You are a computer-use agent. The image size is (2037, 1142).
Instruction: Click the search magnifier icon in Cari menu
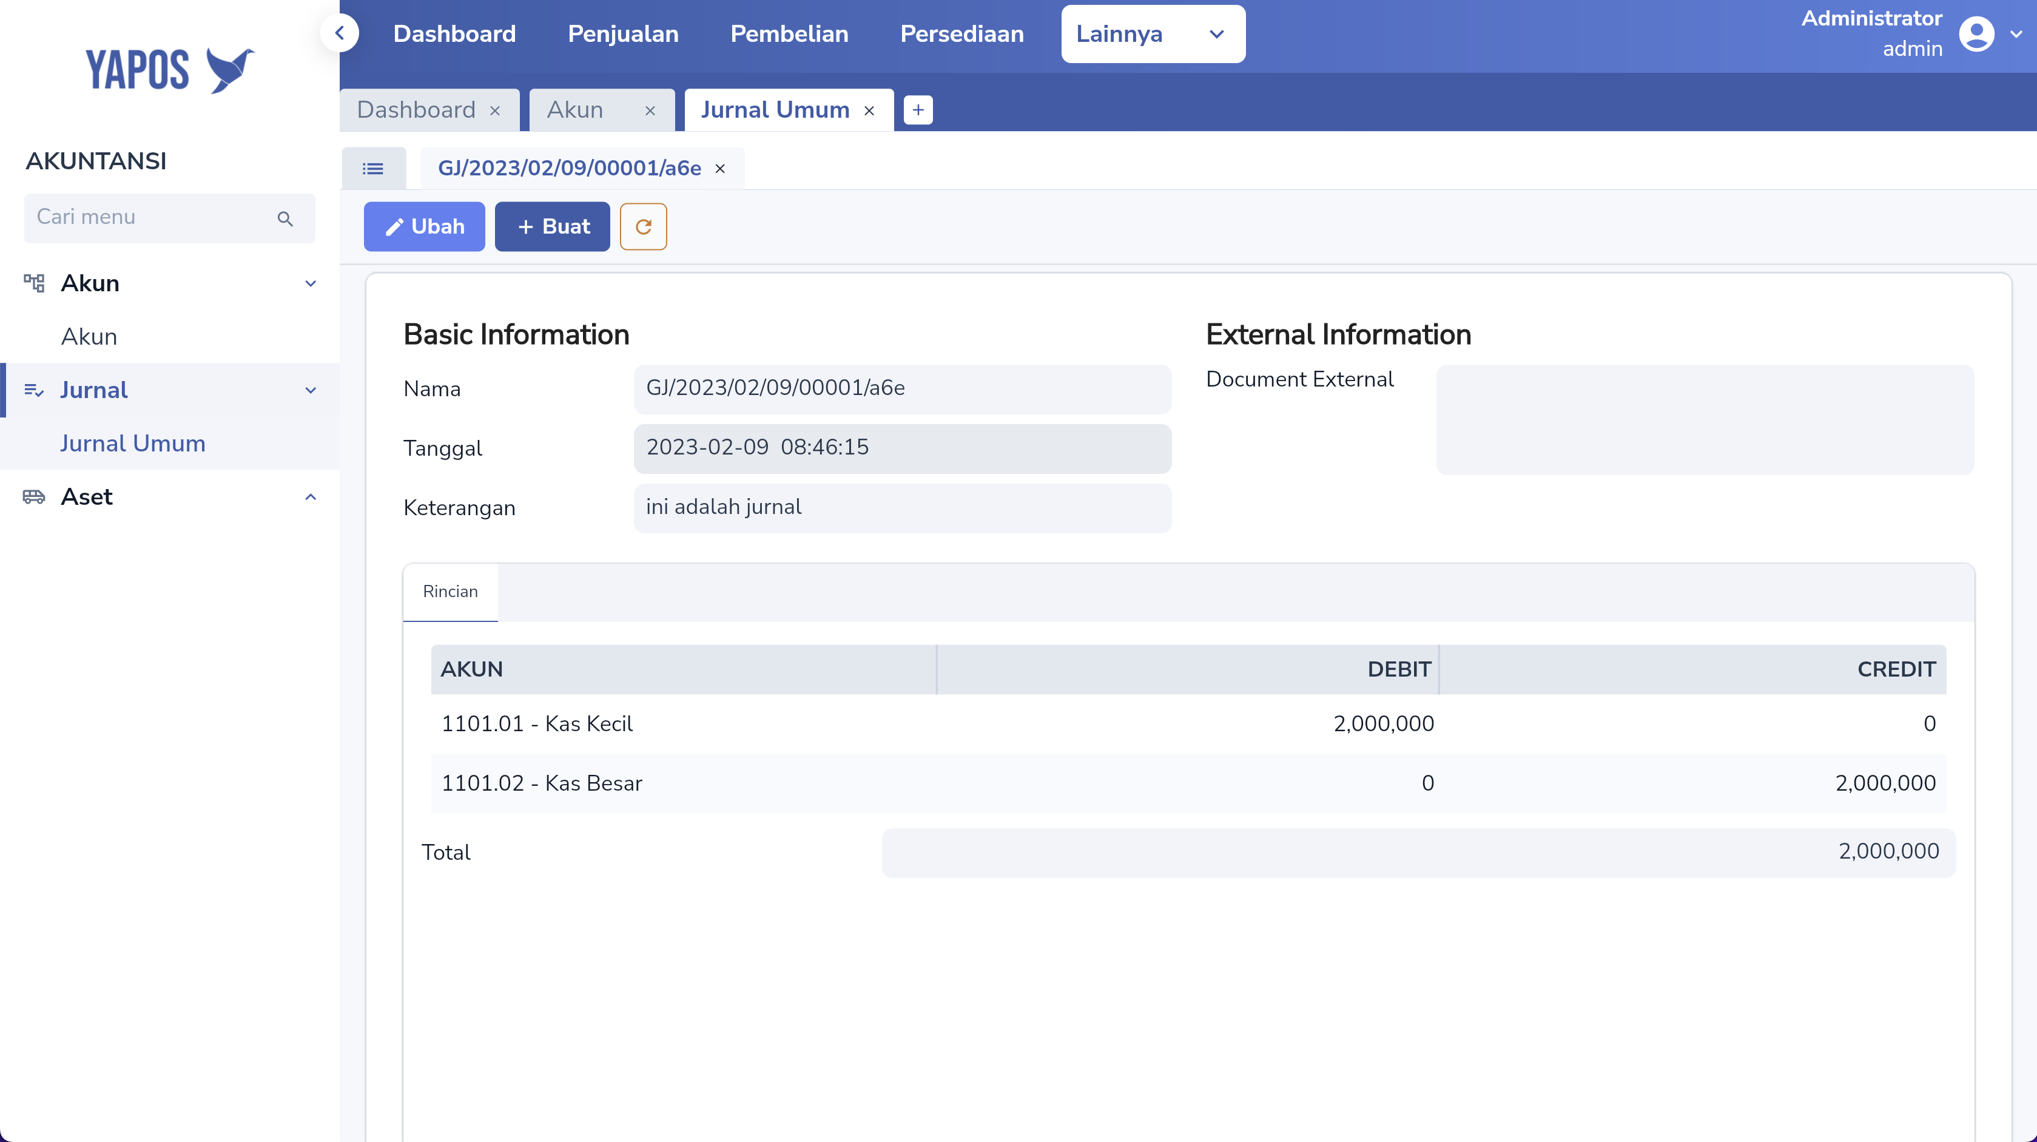pyautogui.click(x=286, y=218)
